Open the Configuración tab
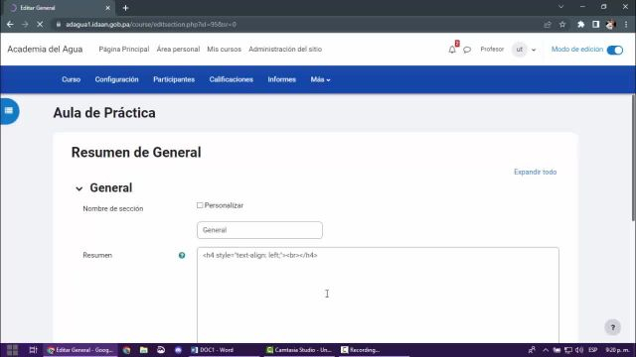The width and height of the screenshot is (636, 357). 117,79
